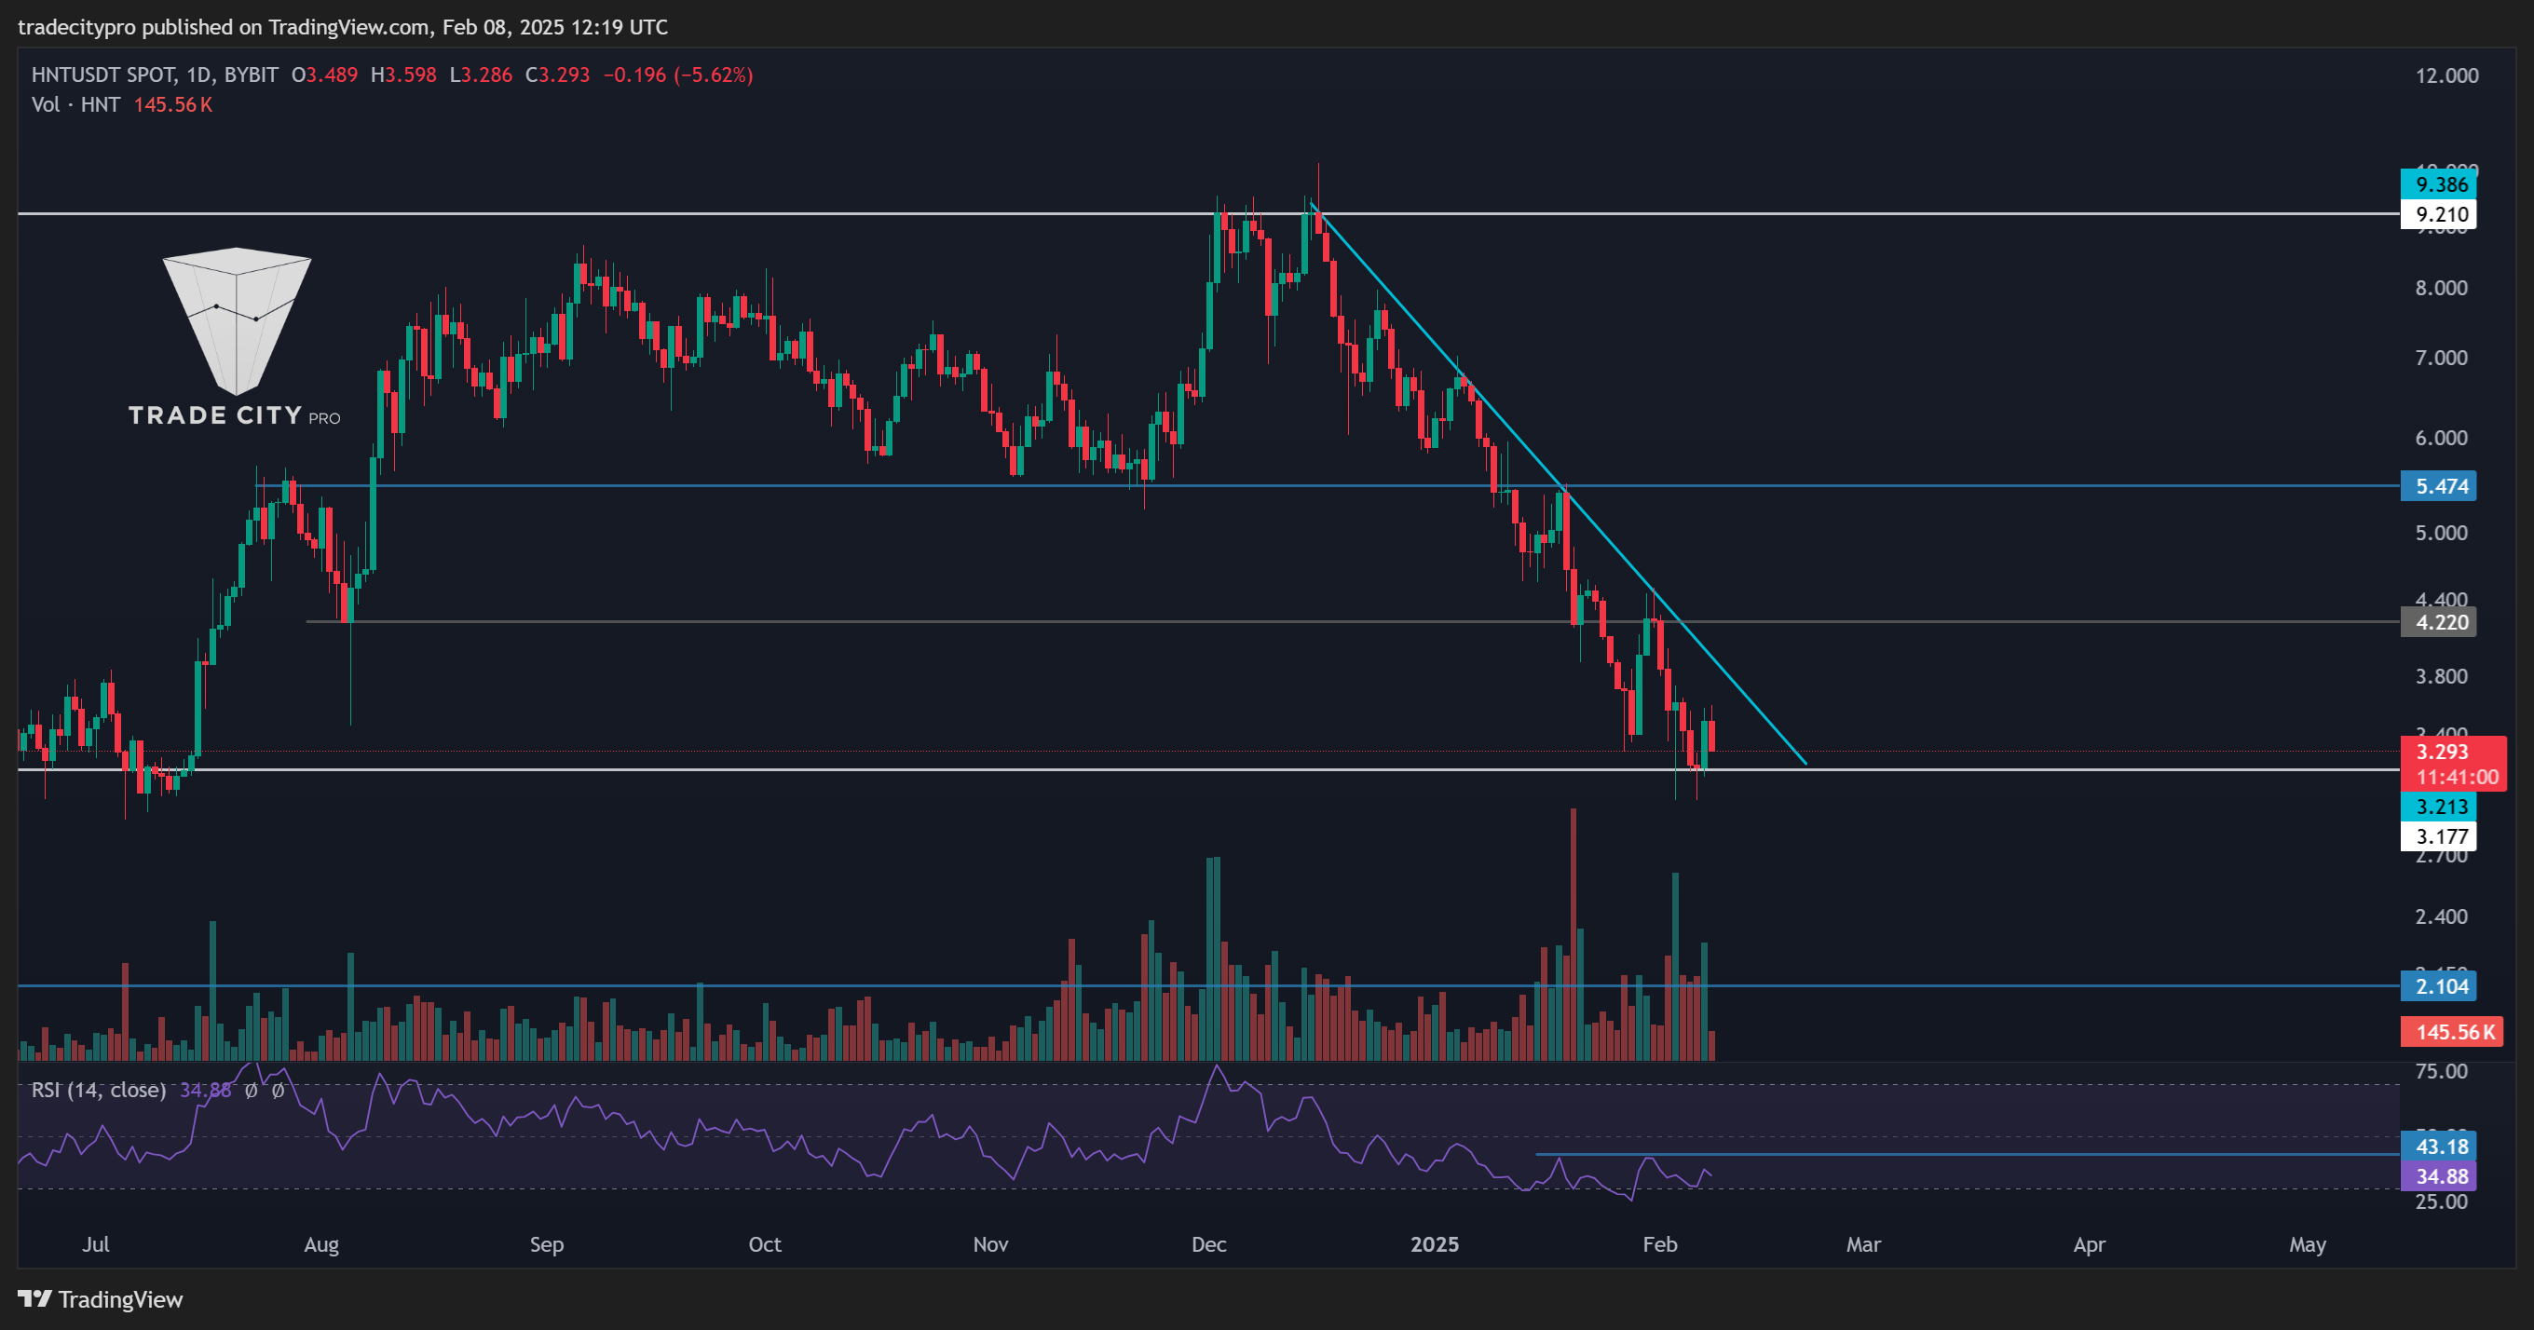The width and height of the screenshot is (2534, 1330).
Task: Click the Jul month label on time axis
Action: click(95, 1244)
